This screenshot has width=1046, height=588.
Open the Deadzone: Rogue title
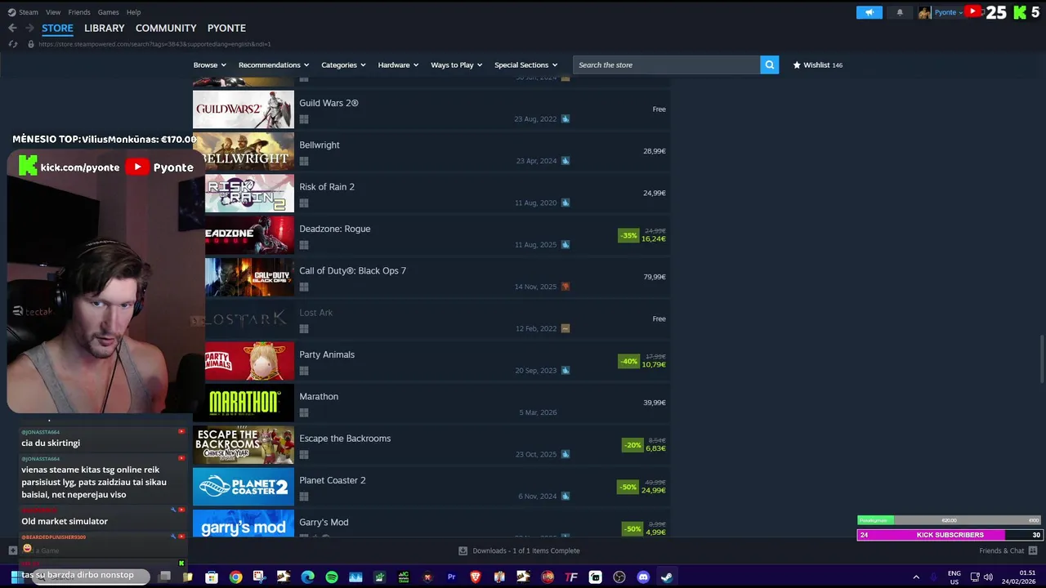335,229
